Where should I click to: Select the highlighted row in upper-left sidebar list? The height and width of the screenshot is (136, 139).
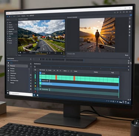(x=11, y=32)
